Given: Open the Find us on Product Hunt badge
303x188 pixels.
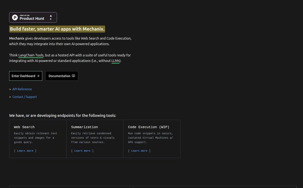Looking at the screenshot, I should [33, 17].
